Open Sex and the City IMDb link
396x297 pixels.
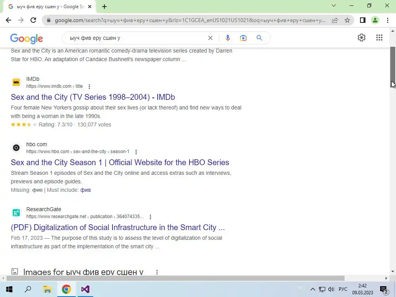(93, 97)
